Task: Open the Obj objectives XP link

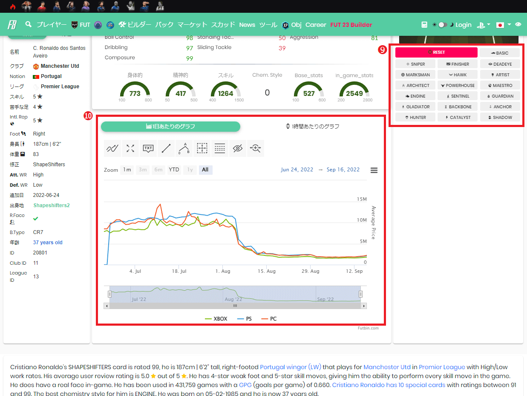Action: (x=291, y=25)
